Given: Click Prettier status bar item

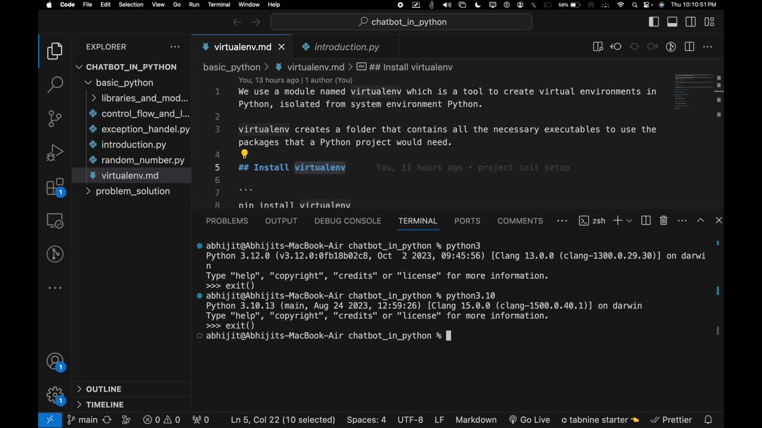Looking at the screenshot, I should (671, 420).
